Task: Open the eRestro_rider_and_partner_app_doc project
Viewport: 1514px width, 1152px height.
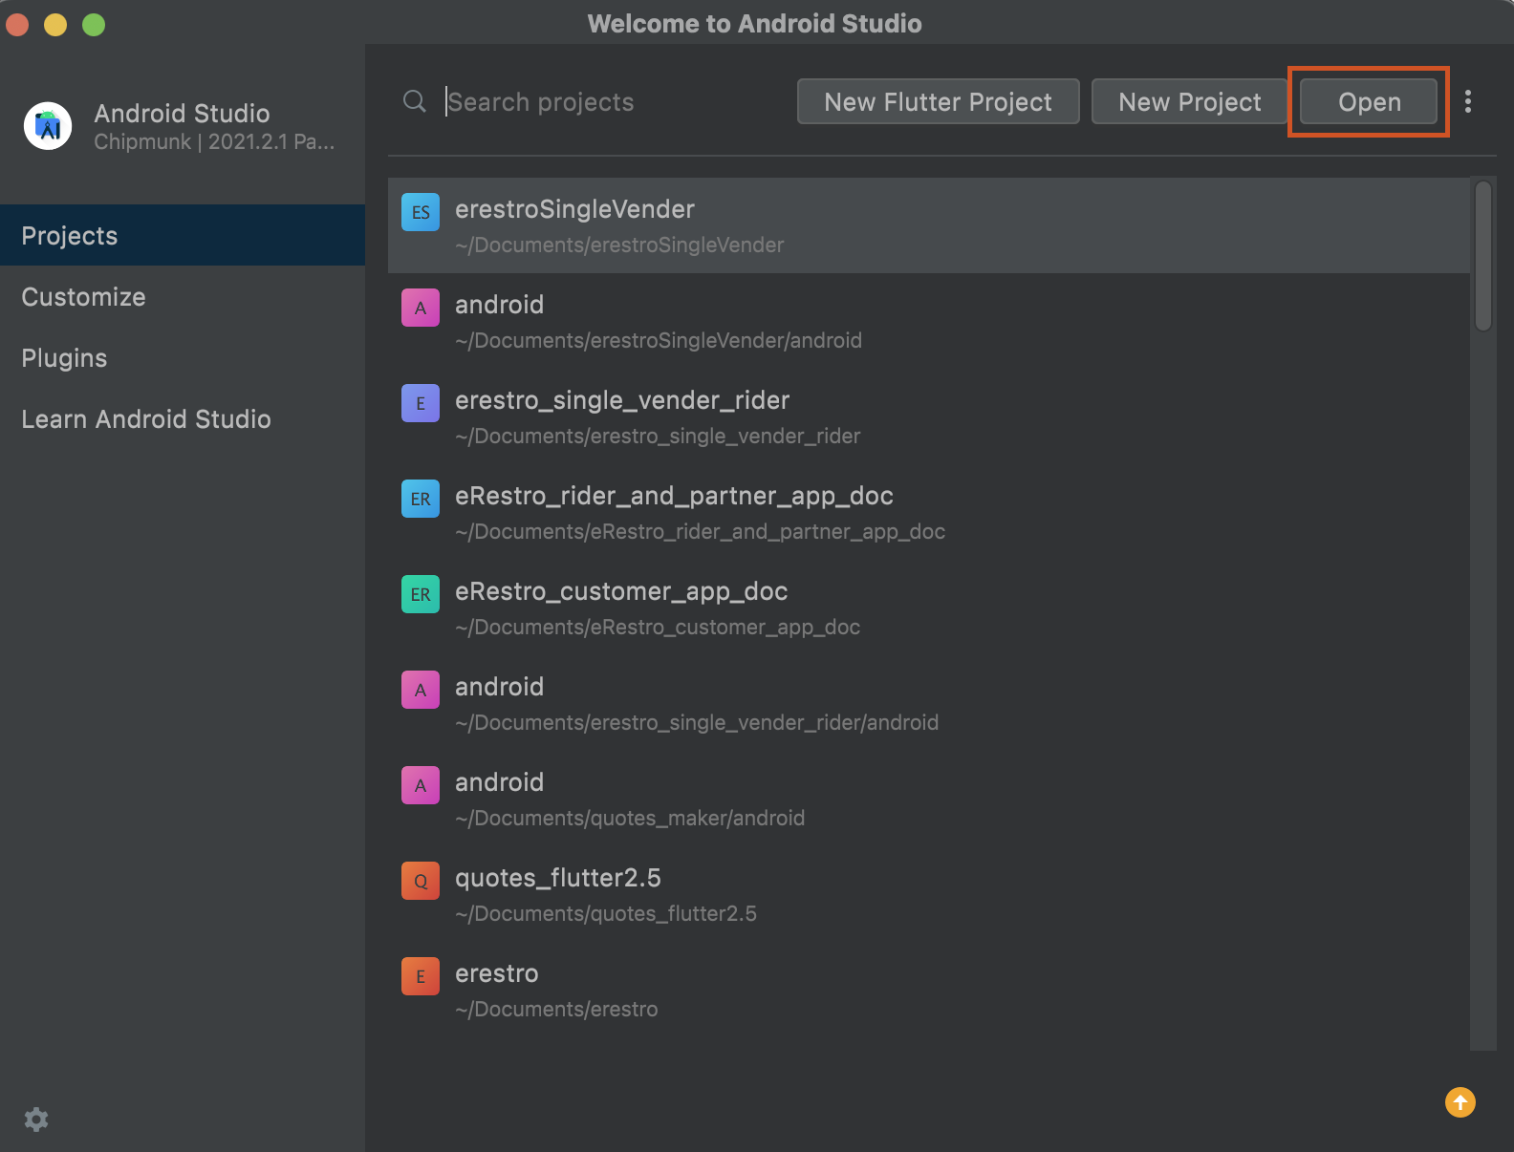Action: [929, 512]
